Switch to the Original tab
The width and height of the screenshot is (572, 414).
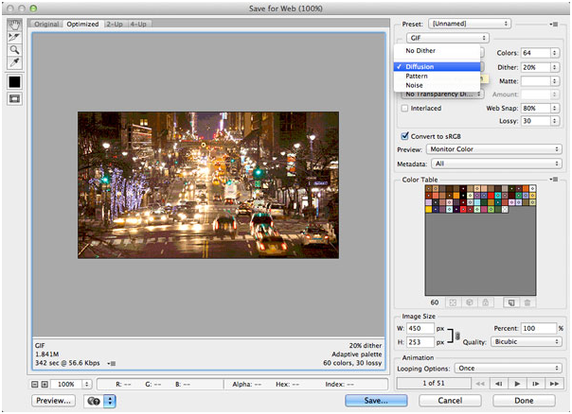[x=46, y=23]
